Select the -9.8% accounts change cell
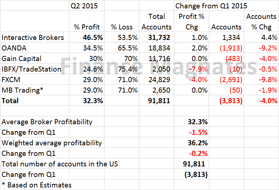The image size is (279, 190). (265, 80)
